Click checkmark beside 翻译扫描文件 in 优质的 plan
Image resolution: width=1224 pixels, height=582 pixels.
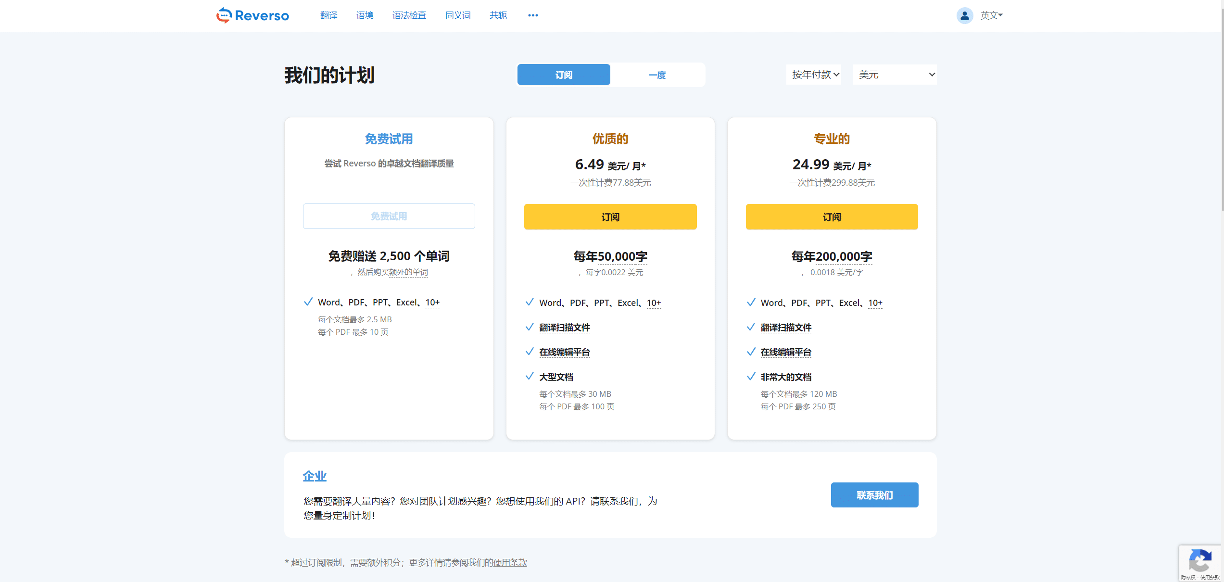click(x=530, y=327)
